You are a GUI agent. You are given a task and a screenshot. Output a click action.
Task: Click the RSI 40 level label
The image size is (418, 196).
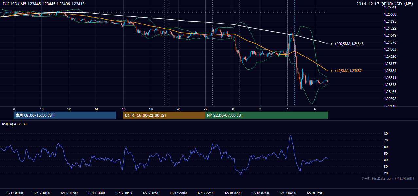(x=386, y=160)
